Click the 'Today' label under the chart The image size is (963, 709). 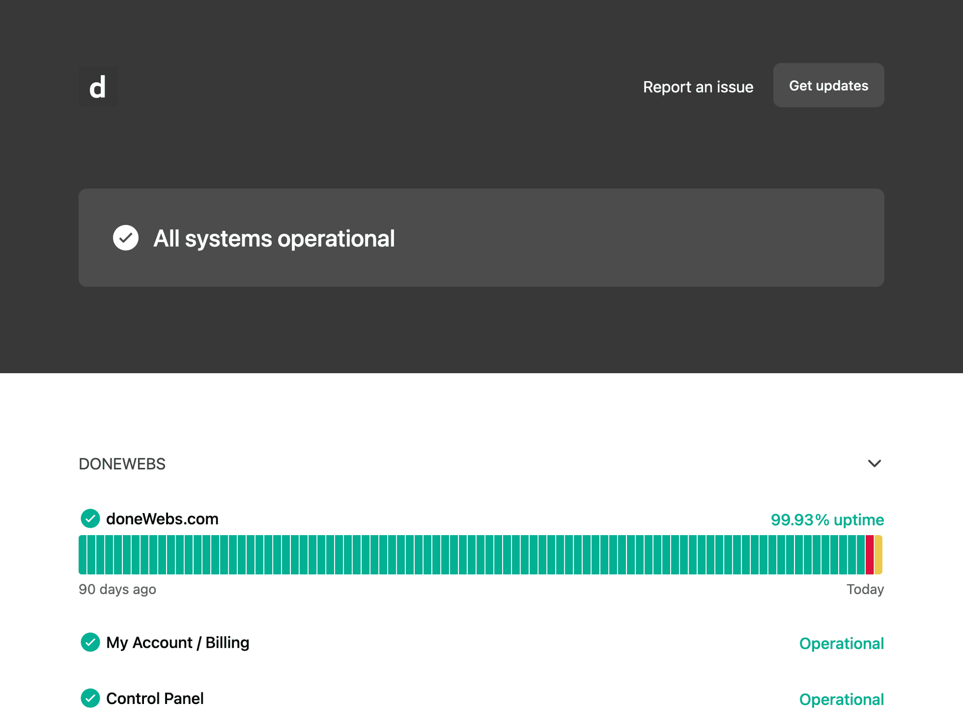click(x=865, y=589)
